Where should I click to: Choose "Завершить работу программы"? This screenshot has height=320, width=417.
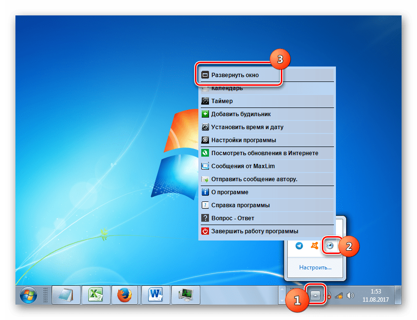[267, 231]
